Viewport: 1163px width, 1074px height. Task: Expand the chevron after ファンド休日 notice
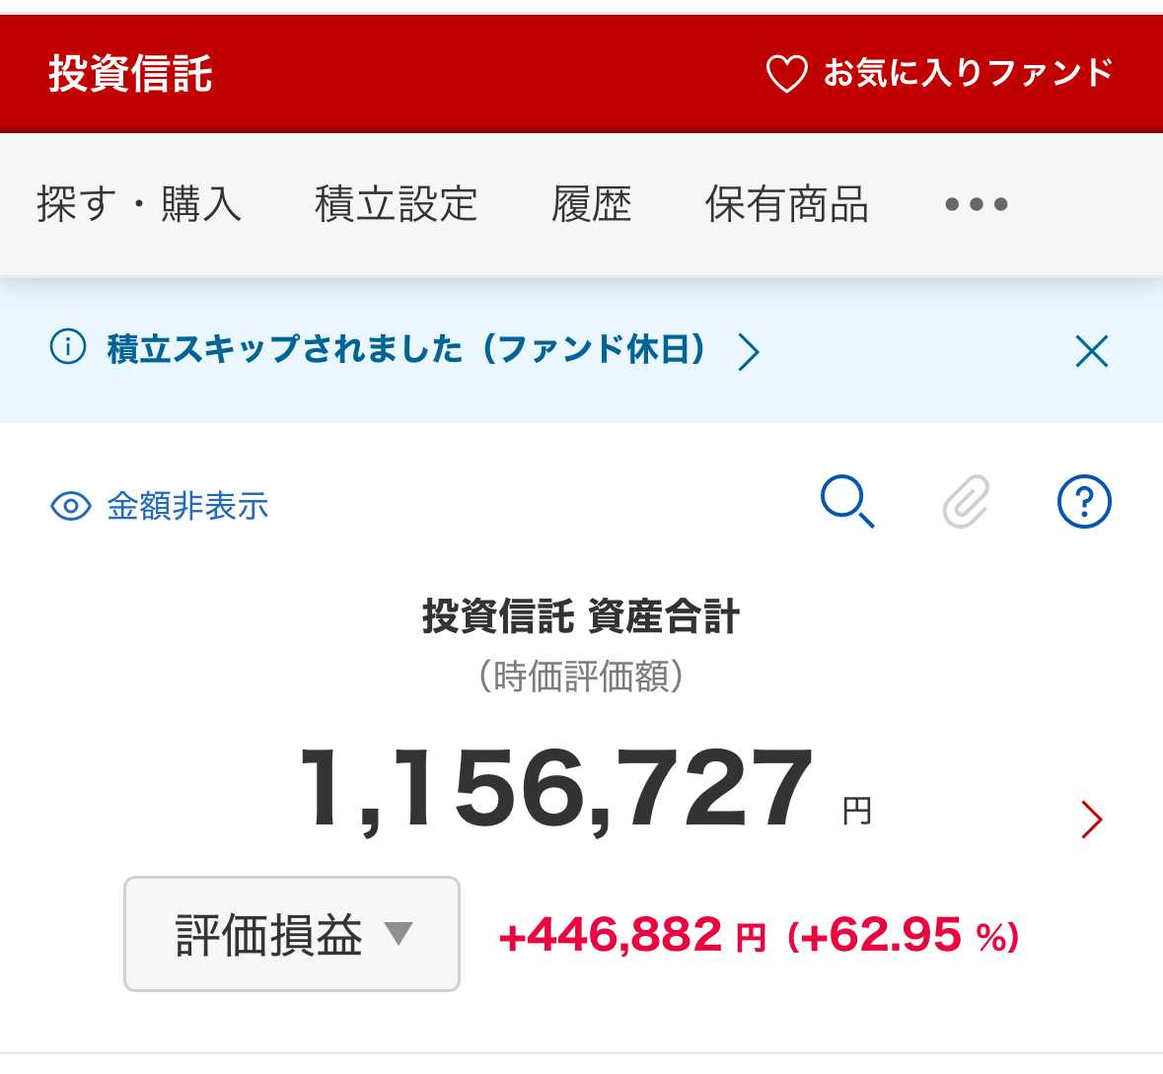[x=749, y=351]
